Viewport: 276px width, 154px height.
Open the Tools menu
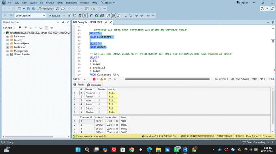(60, 3)
